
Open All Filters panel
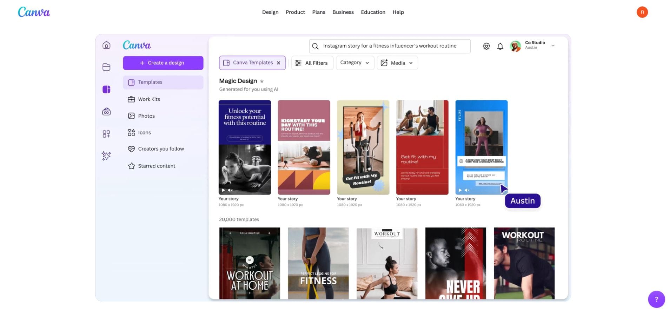tap(312, 63)
